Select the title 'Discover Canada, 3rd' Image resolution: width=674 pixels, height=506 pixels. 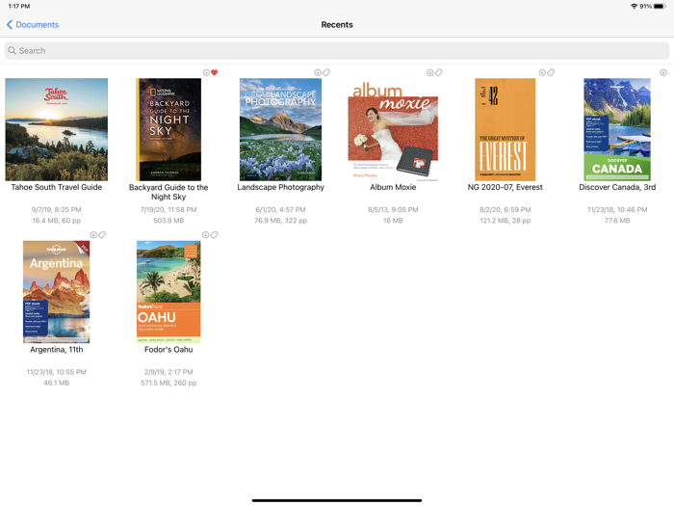[617, 187]
